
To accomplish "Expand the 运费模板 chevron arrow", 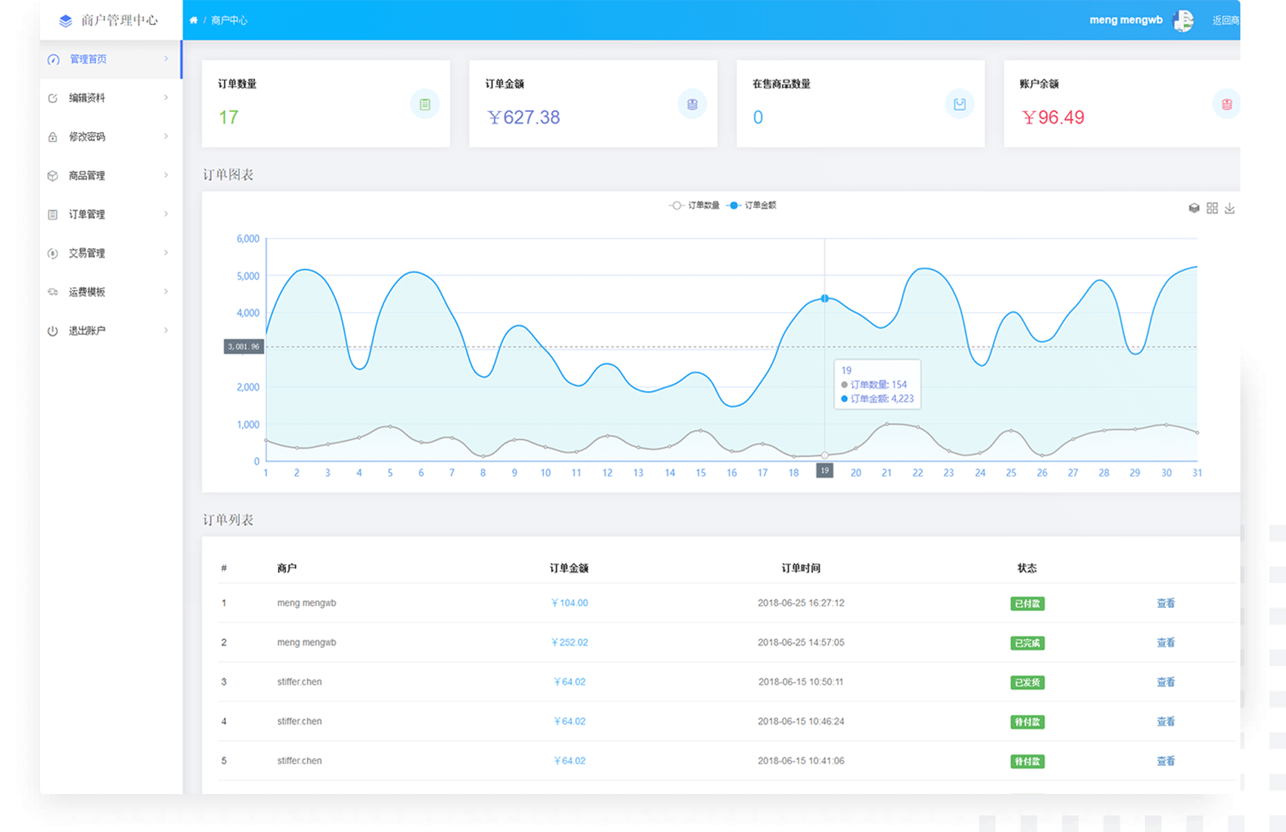I will (166, 292).
